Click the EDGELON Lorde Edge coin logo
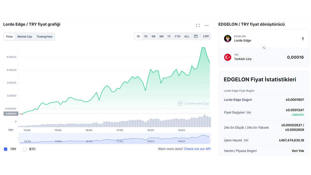 228,38
